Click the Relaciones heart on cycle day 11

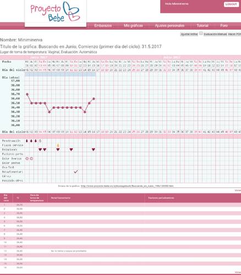pos(72,150)
